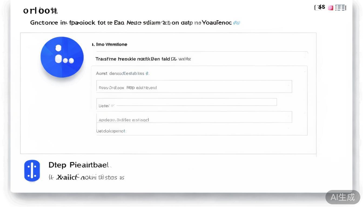363x207 pixels.
Task: Click the Dtep Piearitbael title
Action: click(79, 165)
